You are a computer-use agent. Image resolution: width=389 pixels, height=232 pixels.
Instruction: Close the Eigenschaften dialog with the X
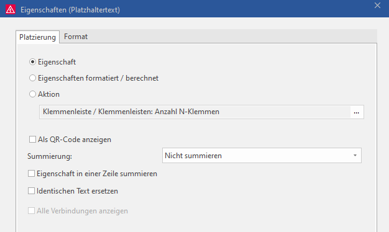(377, 6)
